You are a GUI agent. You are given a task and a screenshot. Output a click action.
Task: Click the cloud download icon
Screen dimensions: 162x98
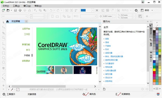coord(20,10)
